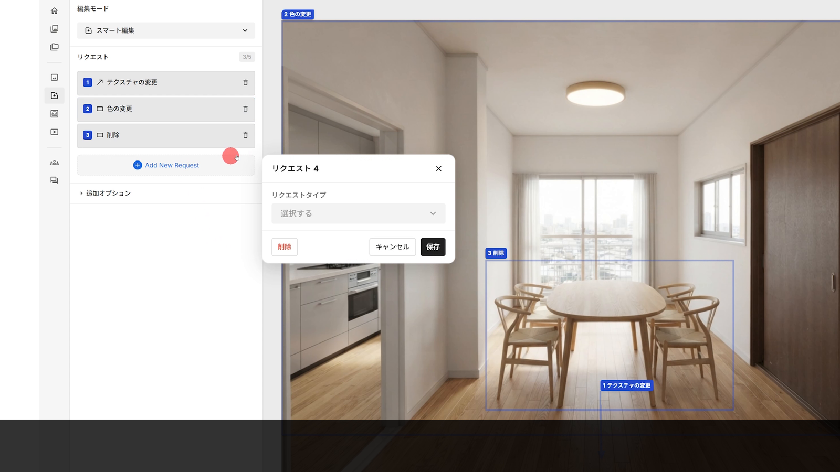Delete request 2 色の変更 with trash icon

(245, 109)
